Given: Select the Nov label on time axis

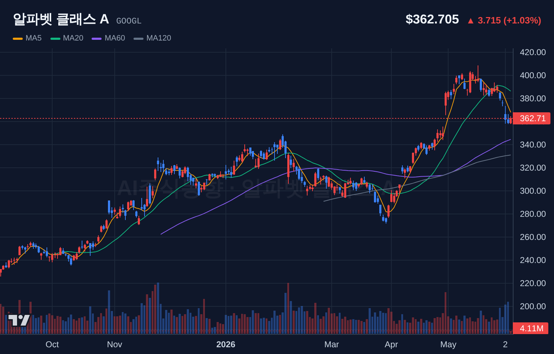Looking at the screenshot, I should (x=114, y=344).
